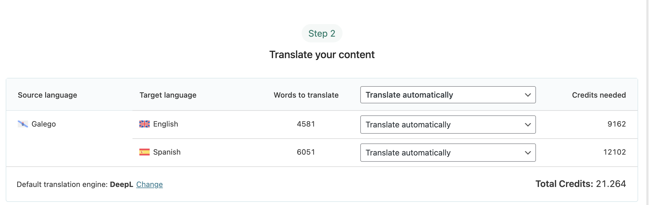Expand the Spanish row translation method dropdown

(x=448, y=153)
